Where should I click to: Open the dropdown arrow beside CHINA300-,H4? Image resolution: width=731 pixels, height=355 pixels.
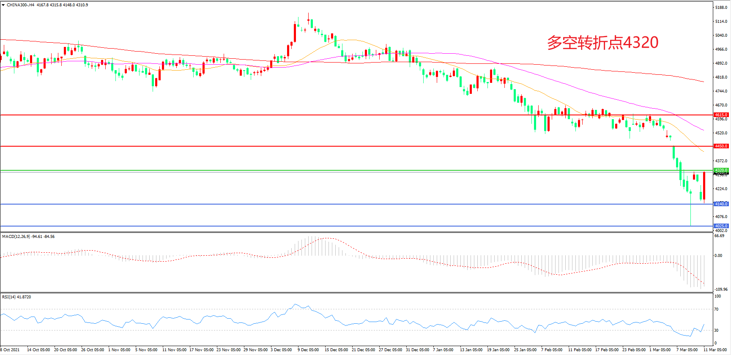tap(3, 5)
